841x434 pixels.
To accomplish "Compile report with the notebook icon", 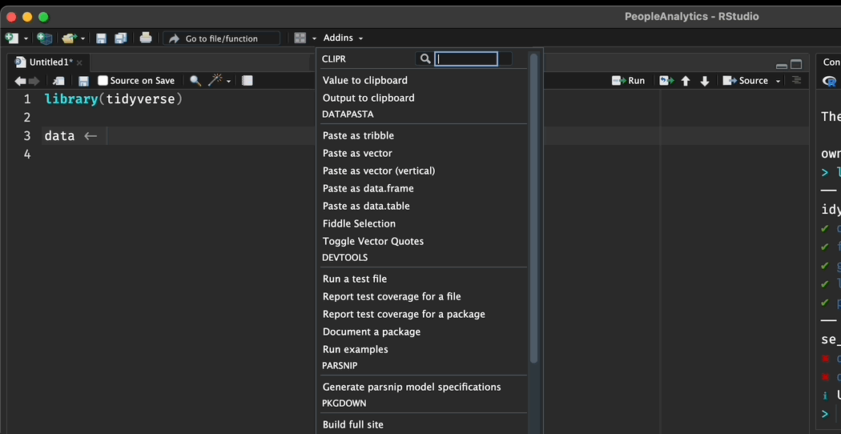I will [x=247, y=81].
